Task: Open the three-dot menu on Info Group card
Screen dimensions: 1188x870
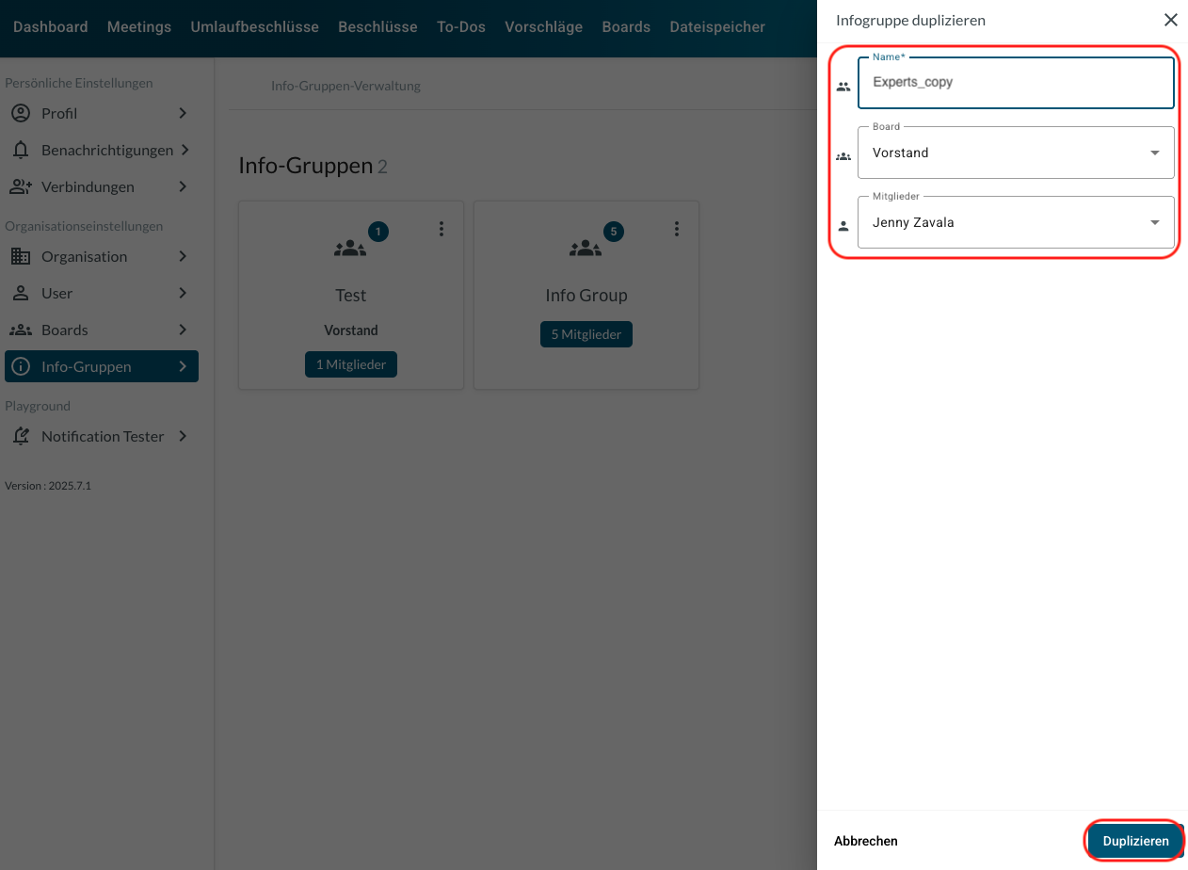Action: (676, 229)
